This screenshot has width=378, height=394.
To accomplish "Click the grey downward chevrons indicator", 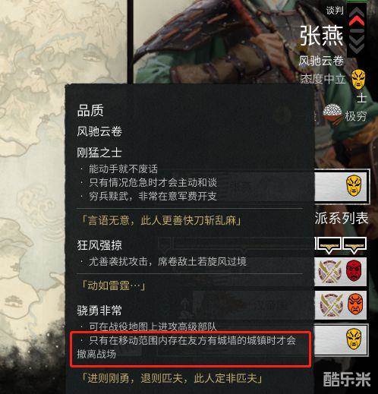I will [357, 45].
